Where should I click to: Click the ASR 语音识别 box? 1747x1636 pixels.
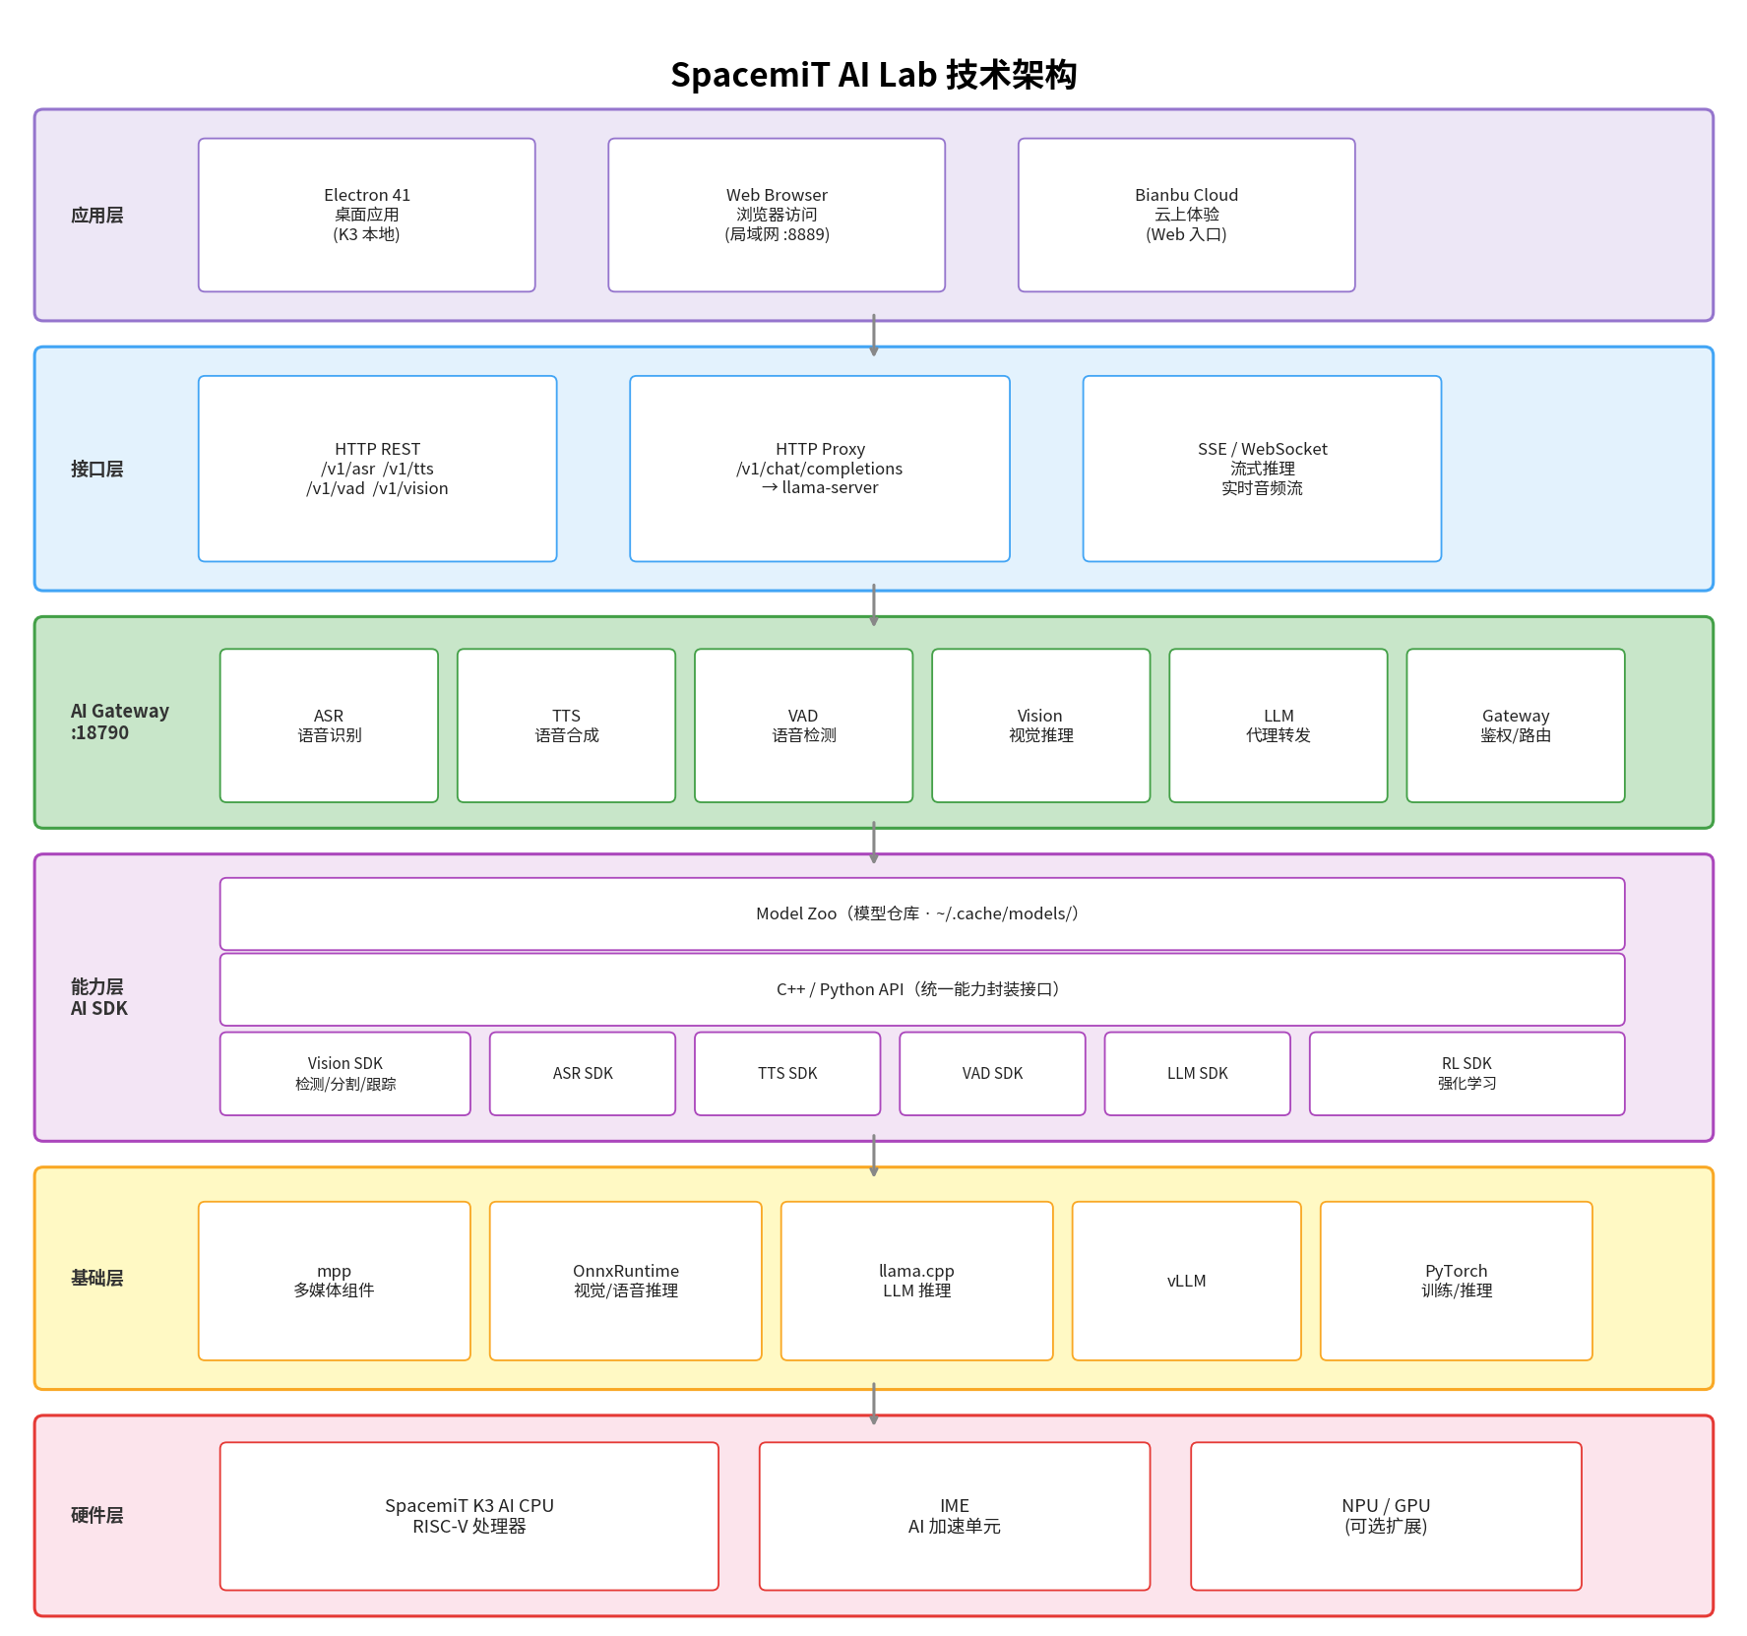(x=329, y=725)
